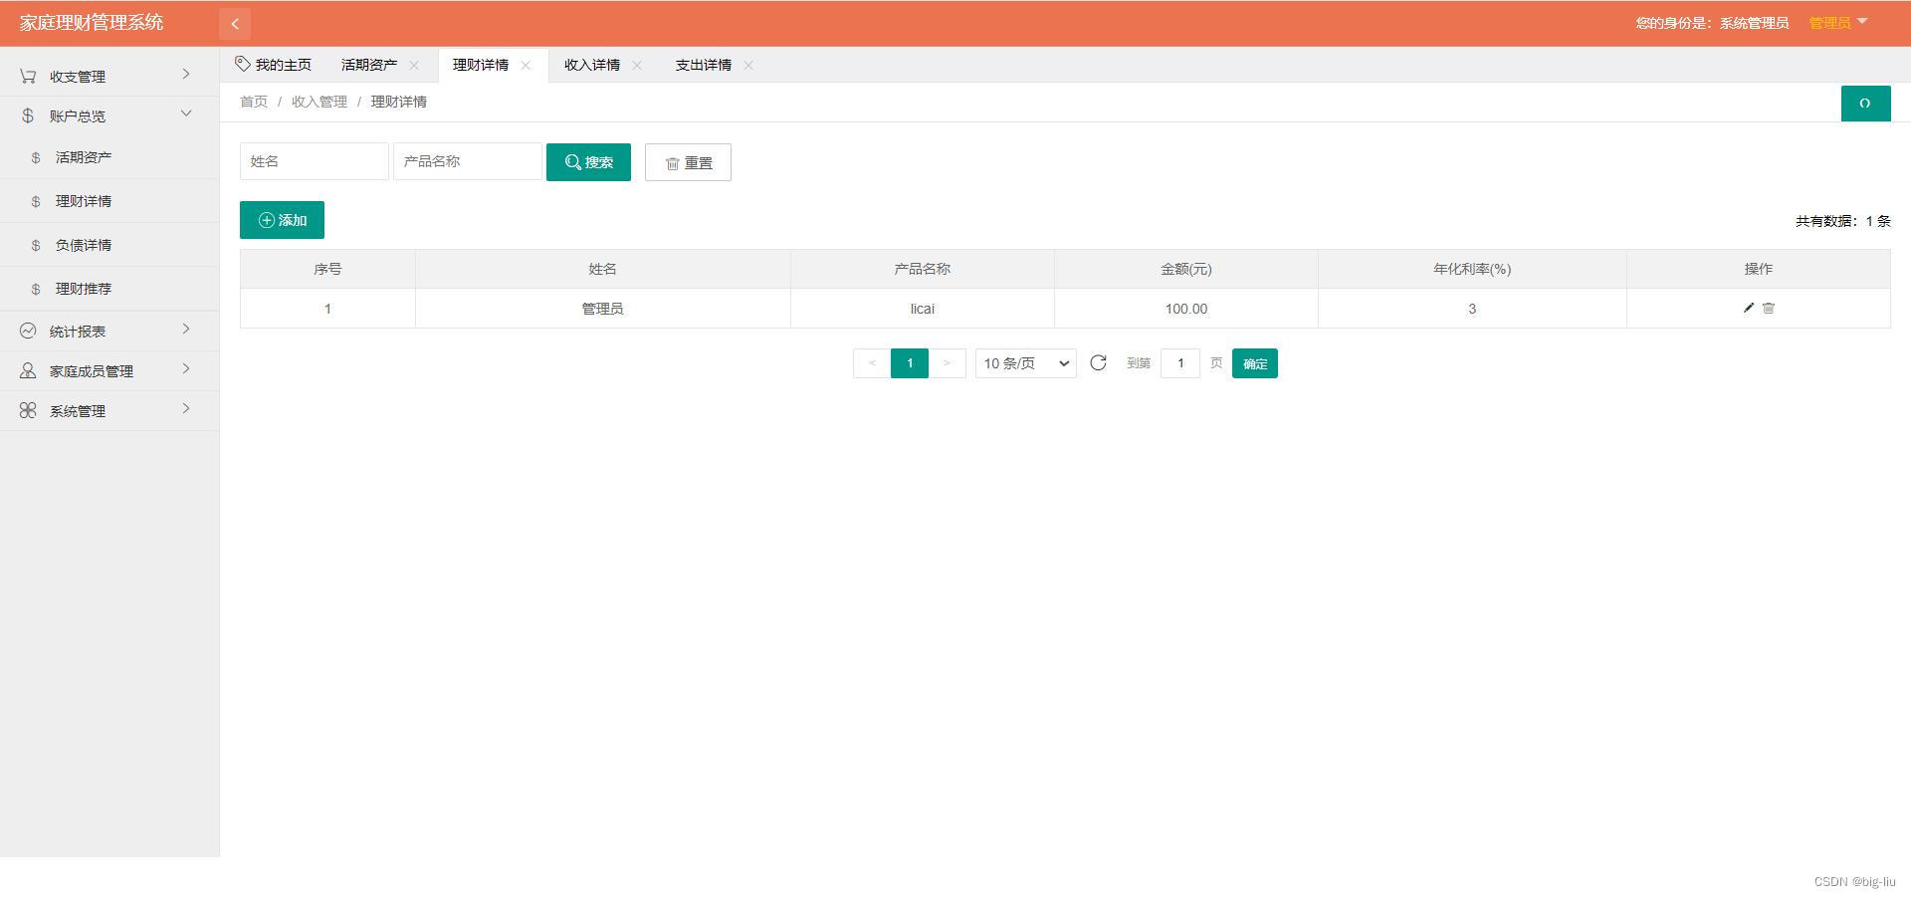Click 首页 breadcrumb link

[x=254, y=102]
